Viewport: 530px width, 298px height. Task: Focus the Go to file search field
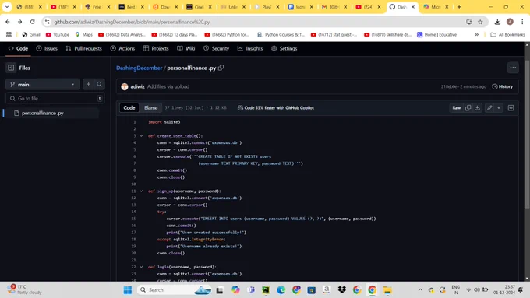[55, 98]
